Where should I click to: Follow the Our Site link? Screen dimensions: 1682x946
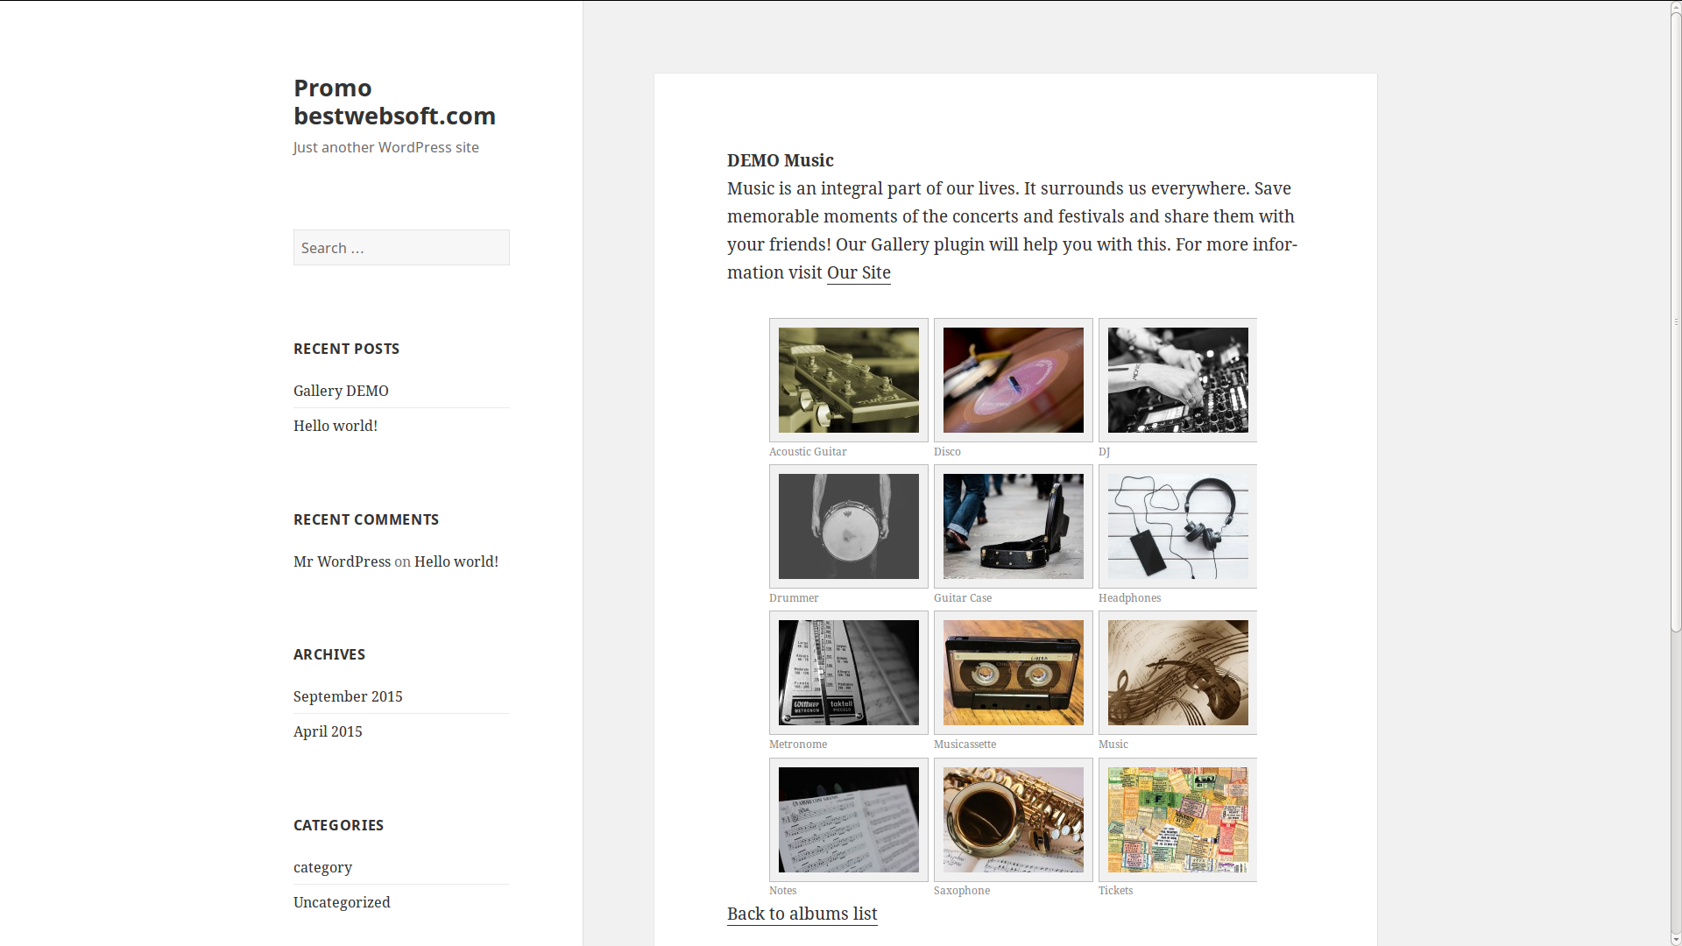coord(859,272)
